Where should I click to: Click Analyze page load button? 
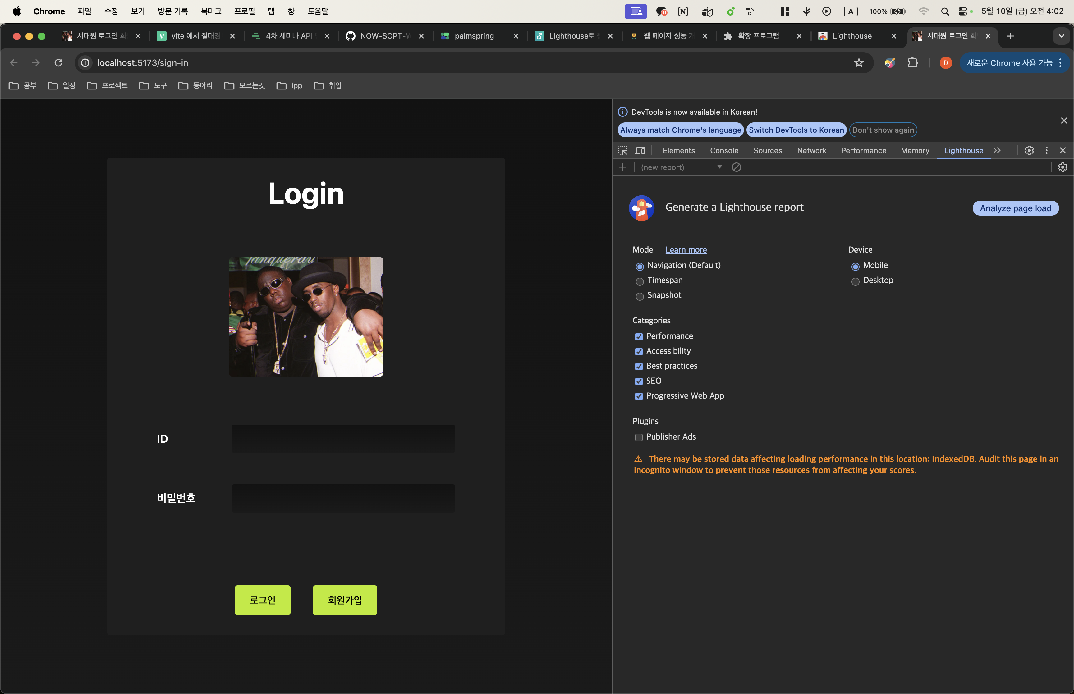point(1015,208)
